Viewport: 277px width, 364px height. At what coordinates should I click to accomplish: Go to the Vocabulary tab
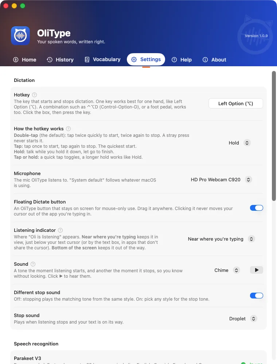(102, 59)
